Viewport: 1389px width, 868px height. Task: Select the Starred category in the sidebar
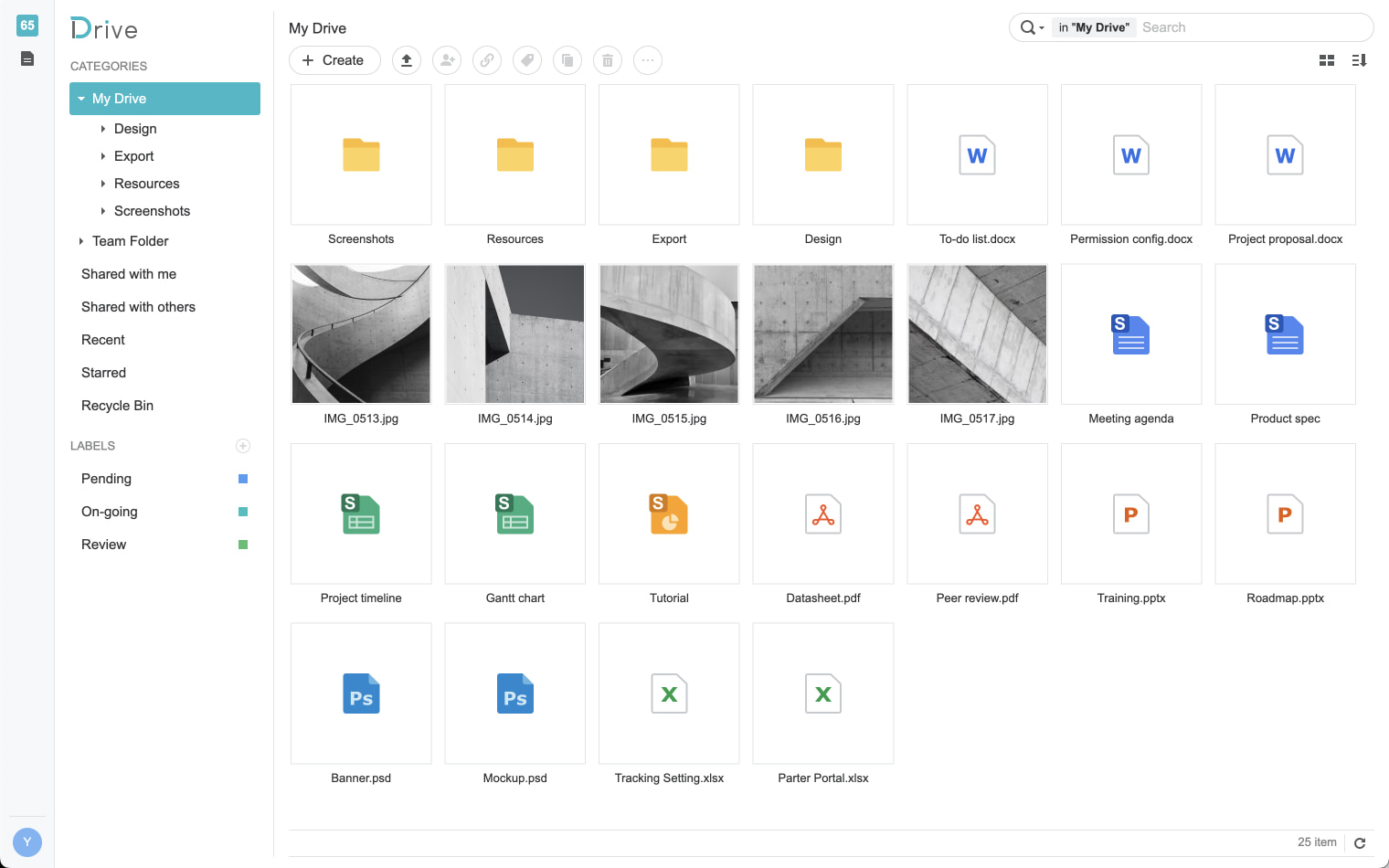pyautogui.click(x=103, y=372)
